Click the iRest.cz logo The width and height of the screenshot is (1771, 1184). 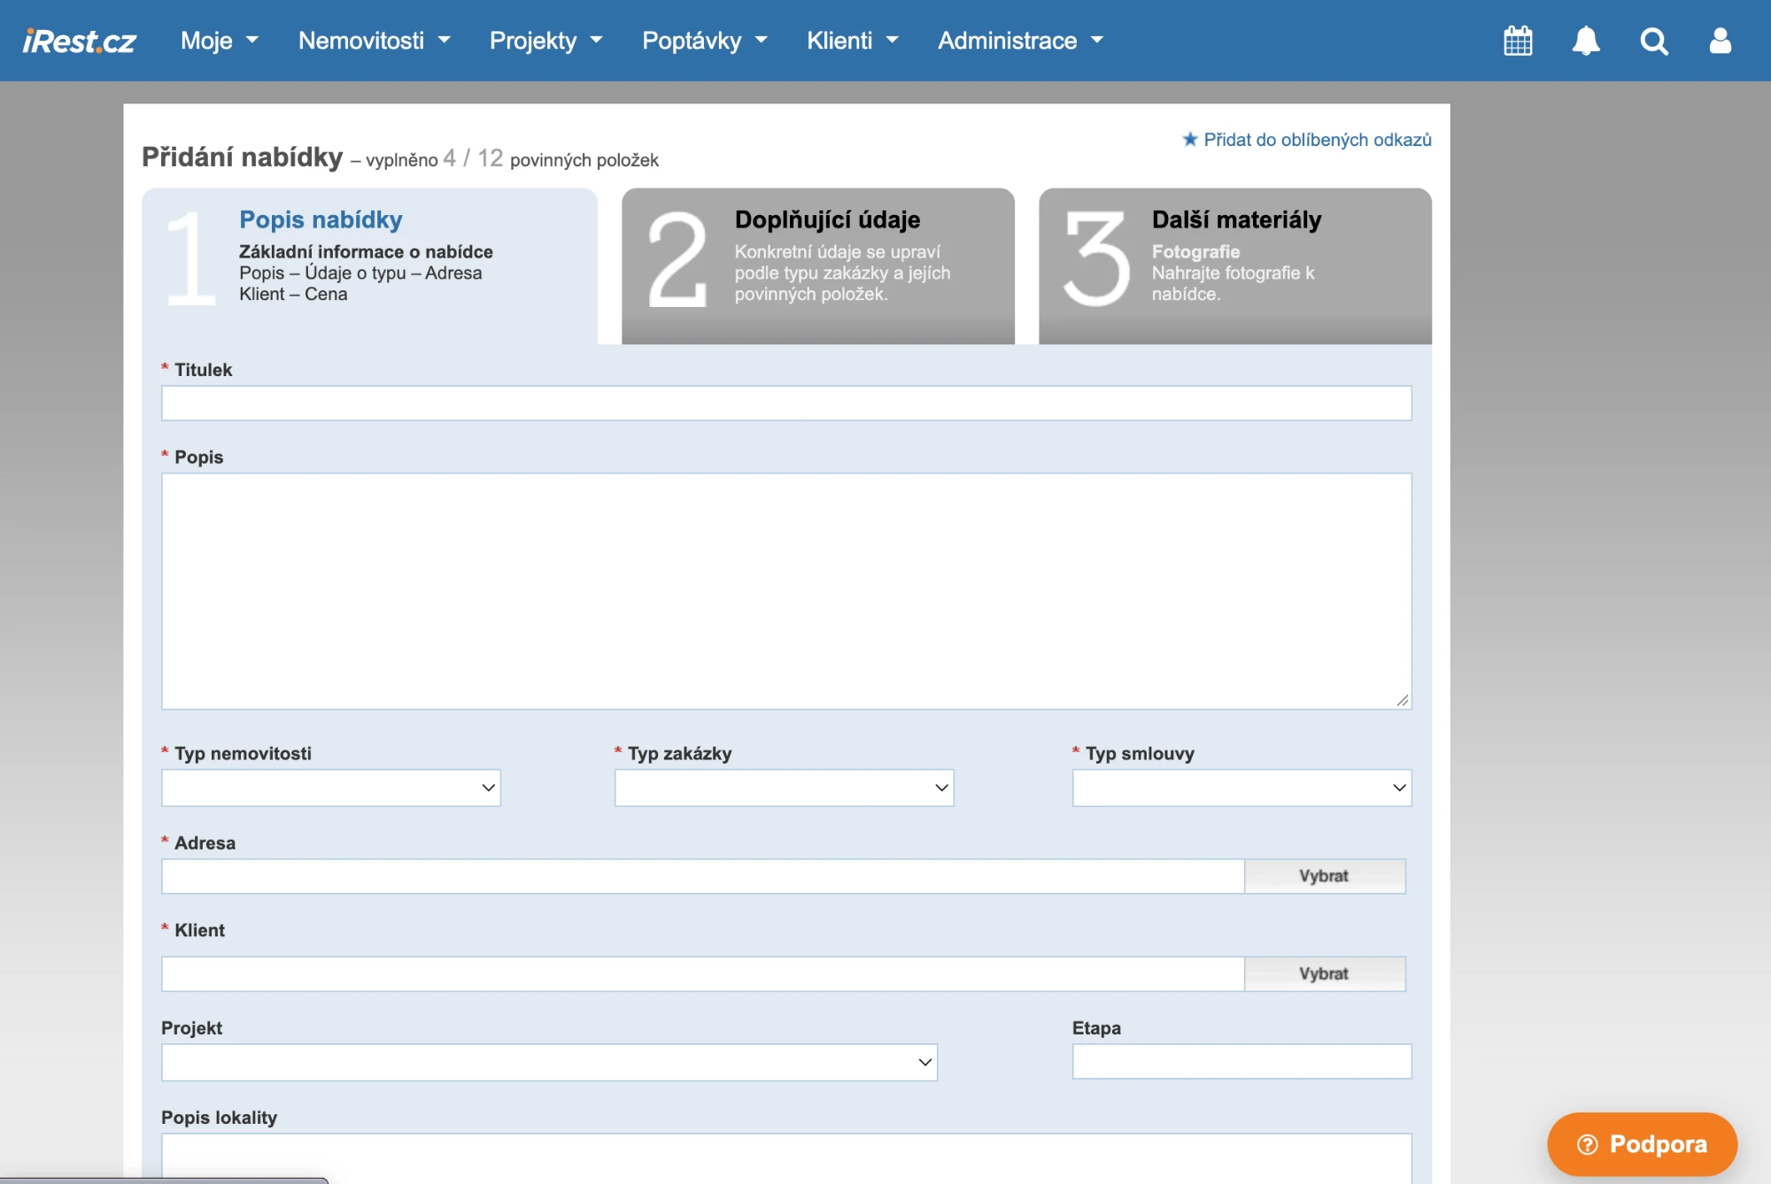coord(80,41)
